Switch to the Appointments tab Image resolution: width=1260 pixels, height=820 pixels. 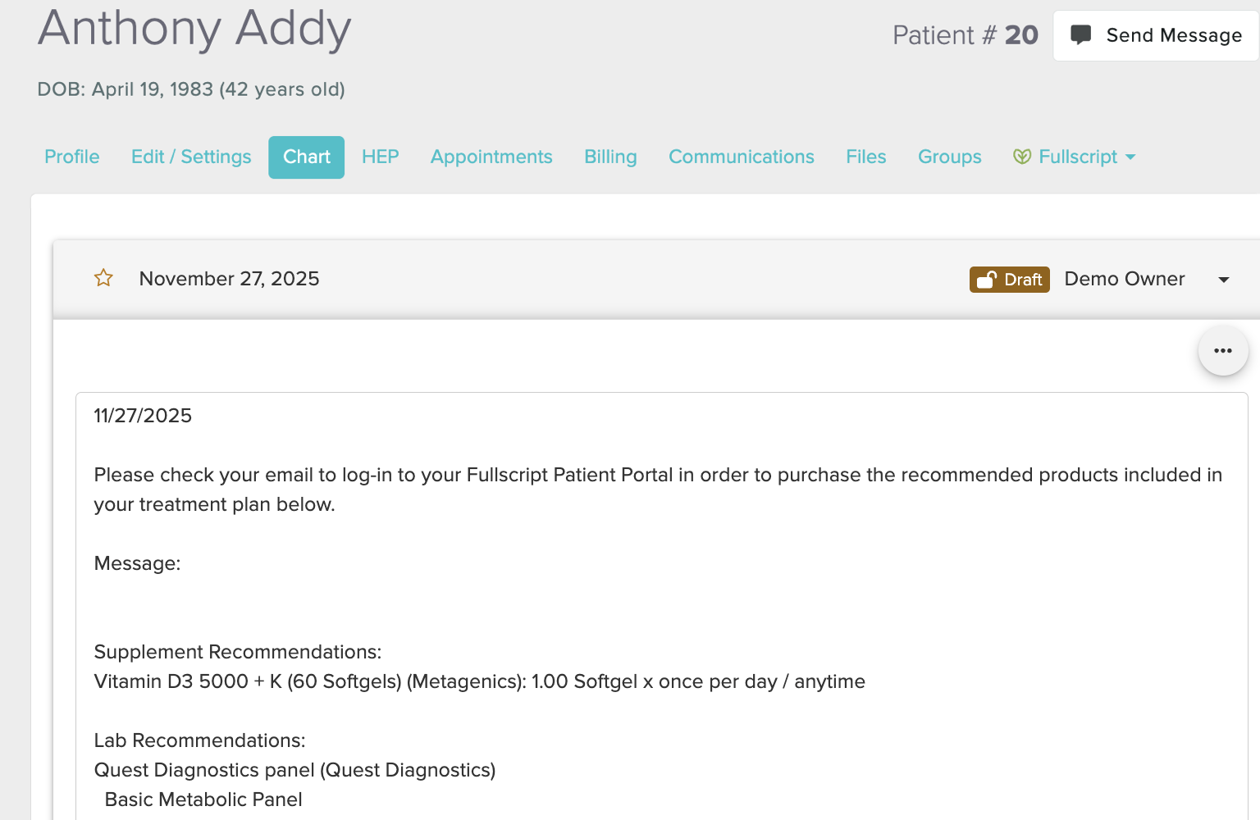point(491,157)
